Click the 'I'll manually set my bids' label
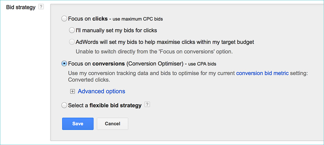This screenshot has height=145, width=324. (116, 30)
